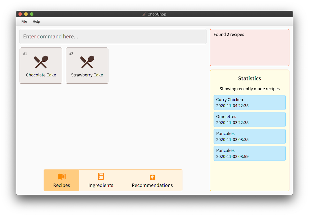Click the #1 recipe index label
Viewport: 309px width, 216px height.
tap(25, 54)
